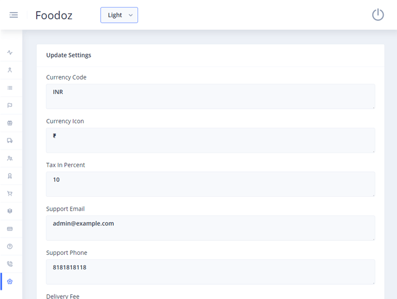397x299 pixels.
Task: Click the Support Phone label
Action: click(67, 253)
